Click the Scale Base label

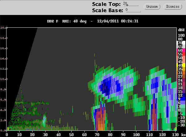point(107,10)
